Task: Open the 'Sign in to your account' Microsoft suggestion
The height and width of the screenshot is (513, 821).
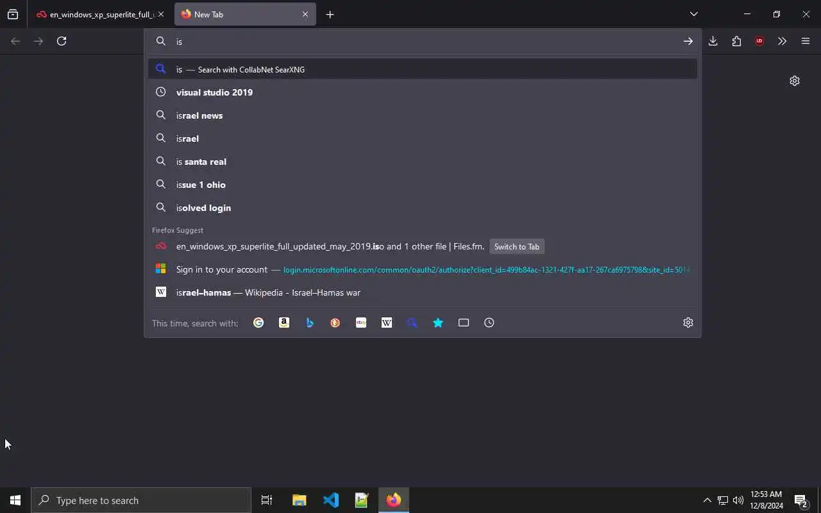Action: [423, 269]
